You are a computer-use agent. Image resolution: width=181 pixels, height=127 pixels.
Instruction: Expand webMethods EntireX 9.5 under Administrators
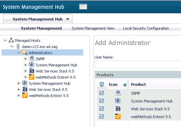click(x=25, y=77)
